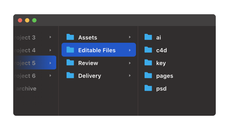Expand the Project 4 arrow
Image resolution: width=229 pixels, height=130 pixels.
pos(50,50)
